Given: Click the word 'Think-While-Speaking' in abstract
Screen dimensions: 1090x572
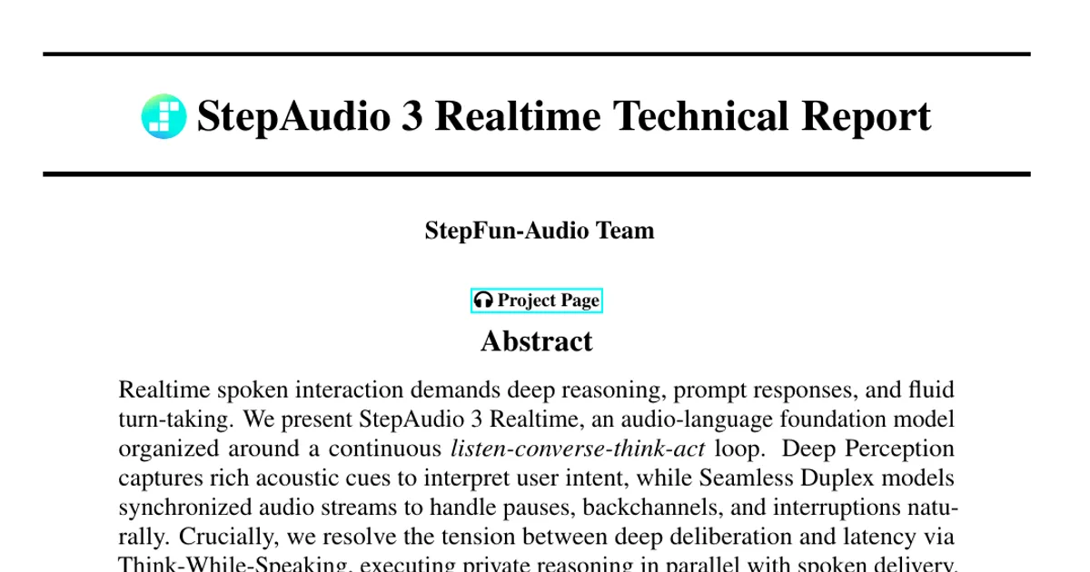Looking at the screenshot, I should pos(234,563).
